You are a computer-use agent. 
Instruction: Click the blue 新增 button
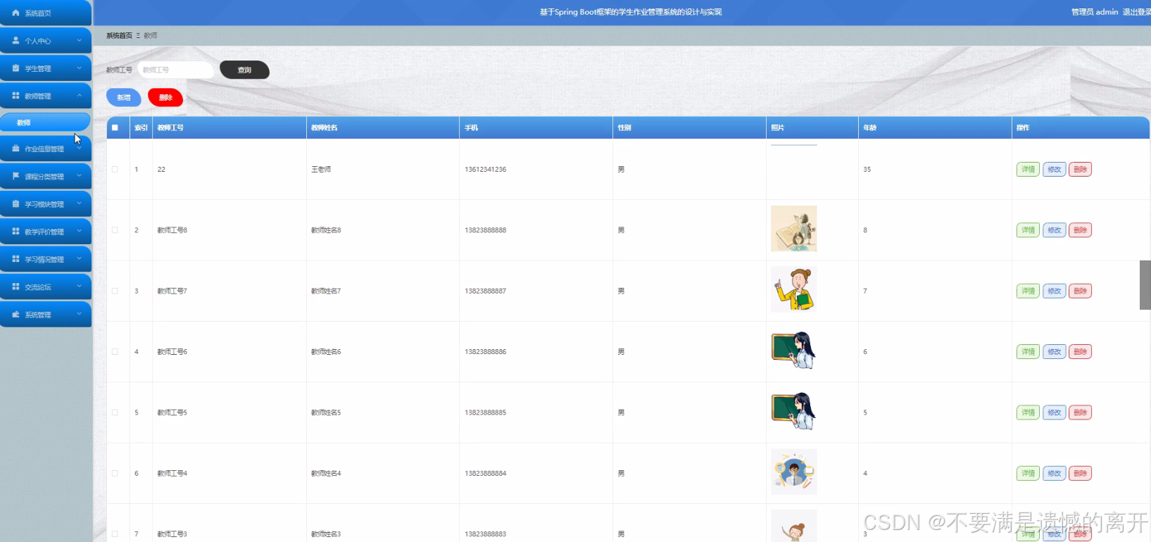pyautogui.click(x=124, y=97)
